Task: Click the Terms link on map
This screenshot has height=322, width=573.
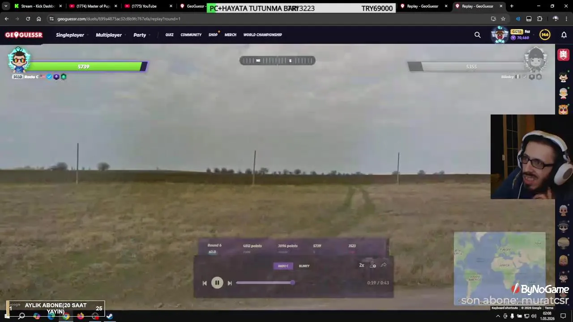Action: (x=549, y=308)
